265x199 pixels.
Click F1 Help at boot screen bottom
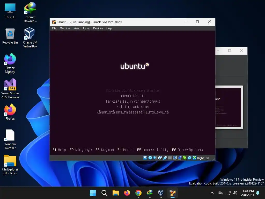(59, 150)
